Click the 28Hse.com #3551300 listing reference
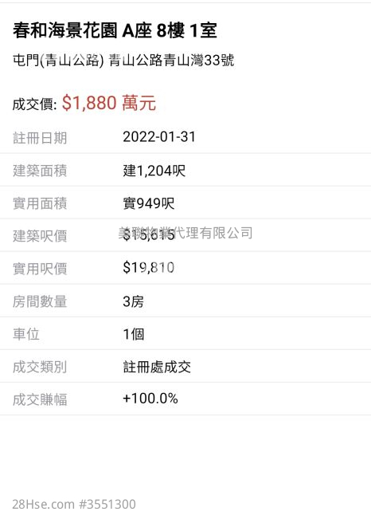This screenshot has height=531, width=371. pos(74,504)
